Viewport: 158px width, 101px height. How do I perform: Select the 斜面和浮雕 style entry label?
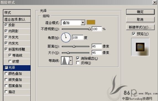point(17,49)
